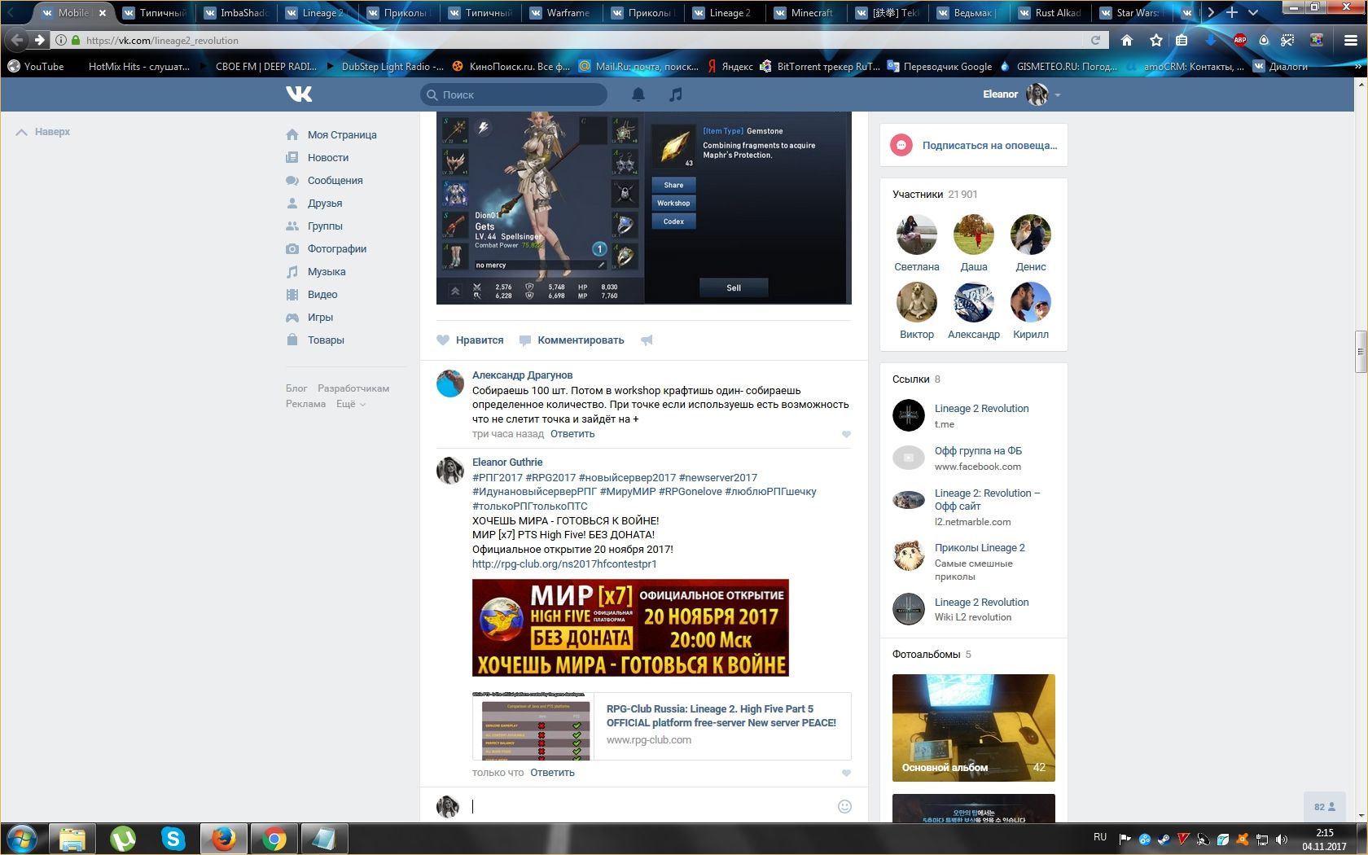Click the hashtag #РПГ2017

(x=498, y=478)
